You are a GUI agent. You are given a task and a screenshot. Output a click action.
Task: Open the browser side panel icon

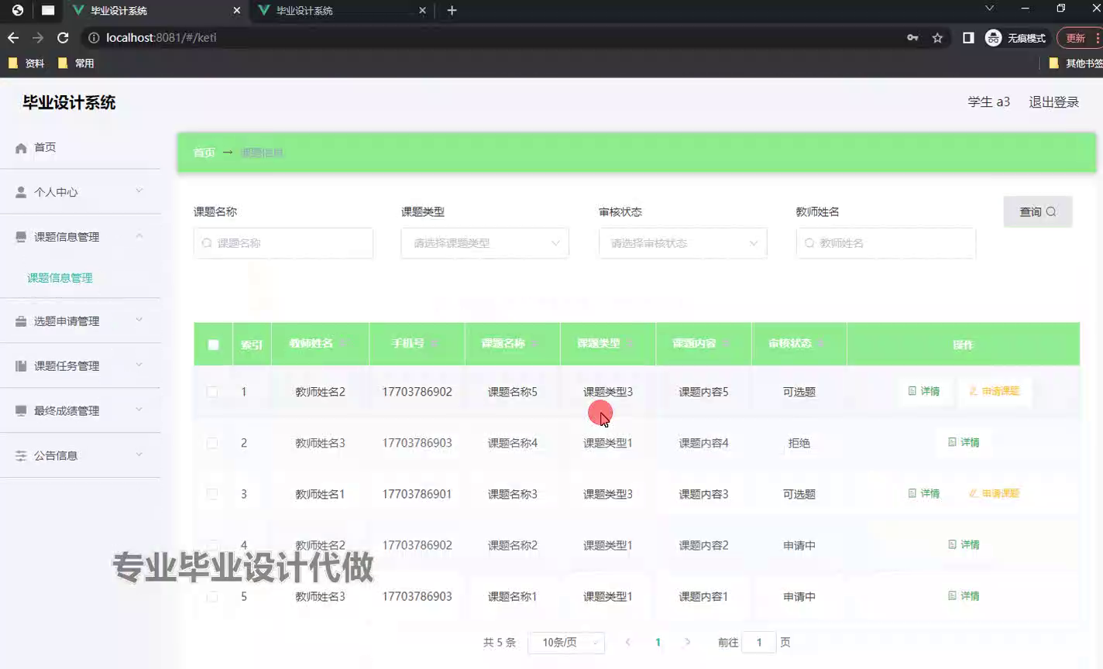(x=968, y=37)
